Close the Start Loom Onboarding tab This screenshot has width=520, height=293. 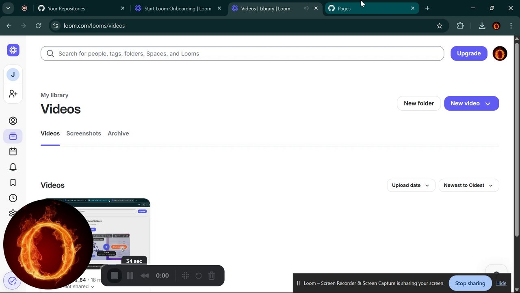(219, 8)
